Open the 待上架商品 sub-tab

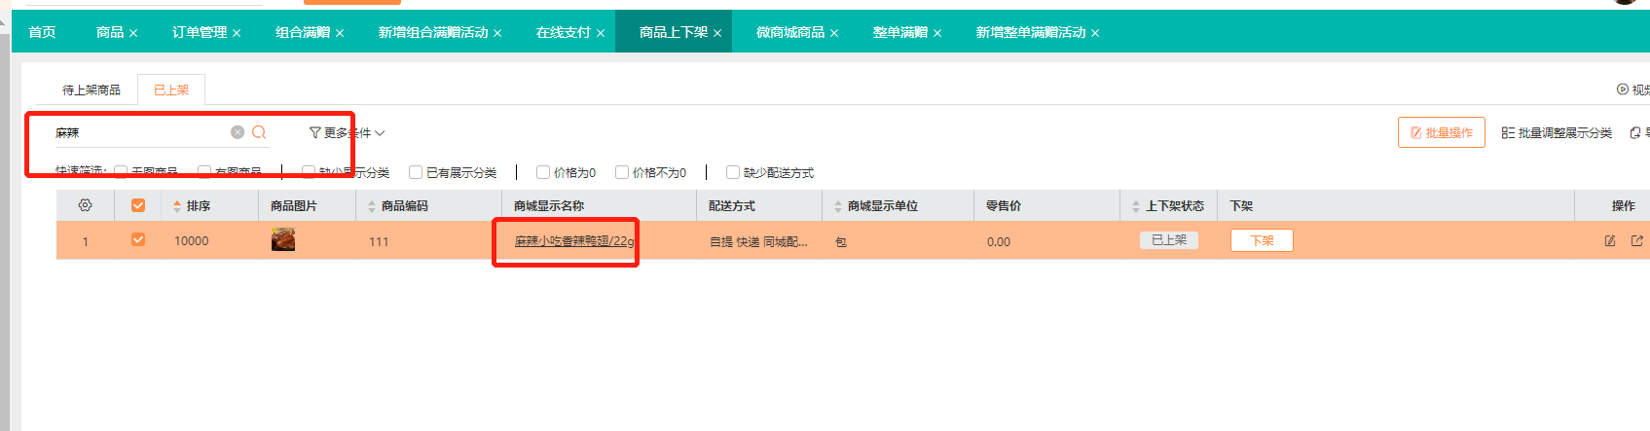coord(92,90)
